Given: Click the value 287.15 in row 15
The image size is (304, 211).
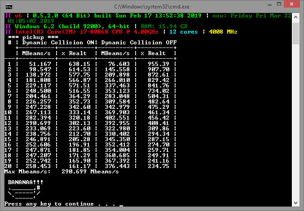Looking at the screenshot, I should pyautogui.click(x=159, y=139).
